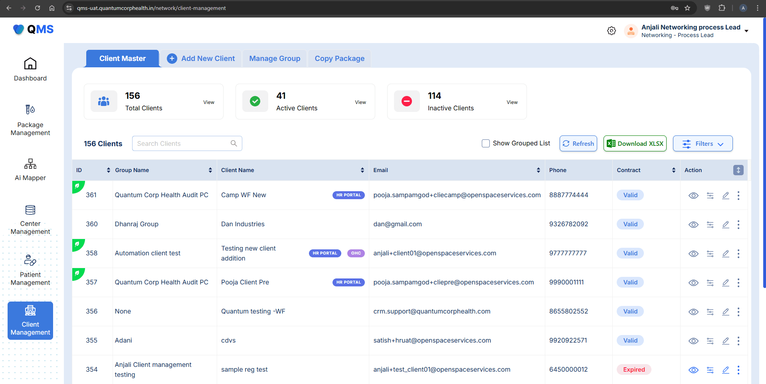The height and width of the screenshot is (384, 766).
Task: Click the Download XLSX button
Action: coord(635,143)
